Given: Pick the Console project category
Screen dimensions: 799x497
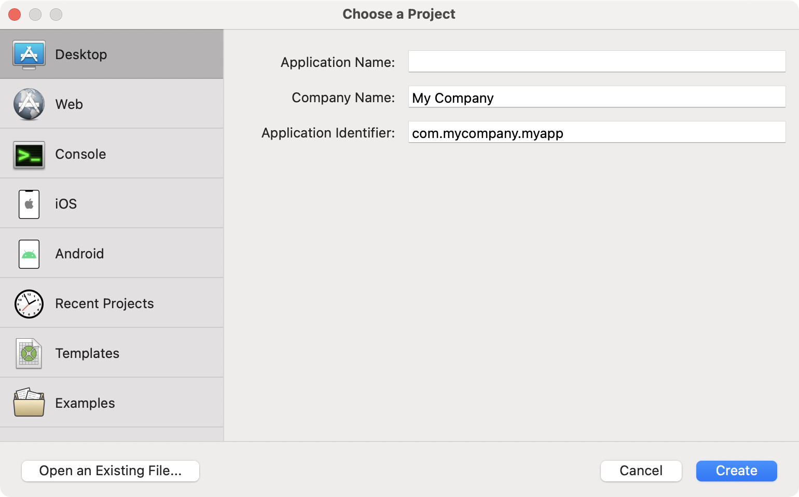Looking at the screenshot, I should [80, 154].
